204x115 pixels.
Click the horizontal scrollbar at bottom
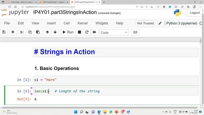tap(100, 108)
